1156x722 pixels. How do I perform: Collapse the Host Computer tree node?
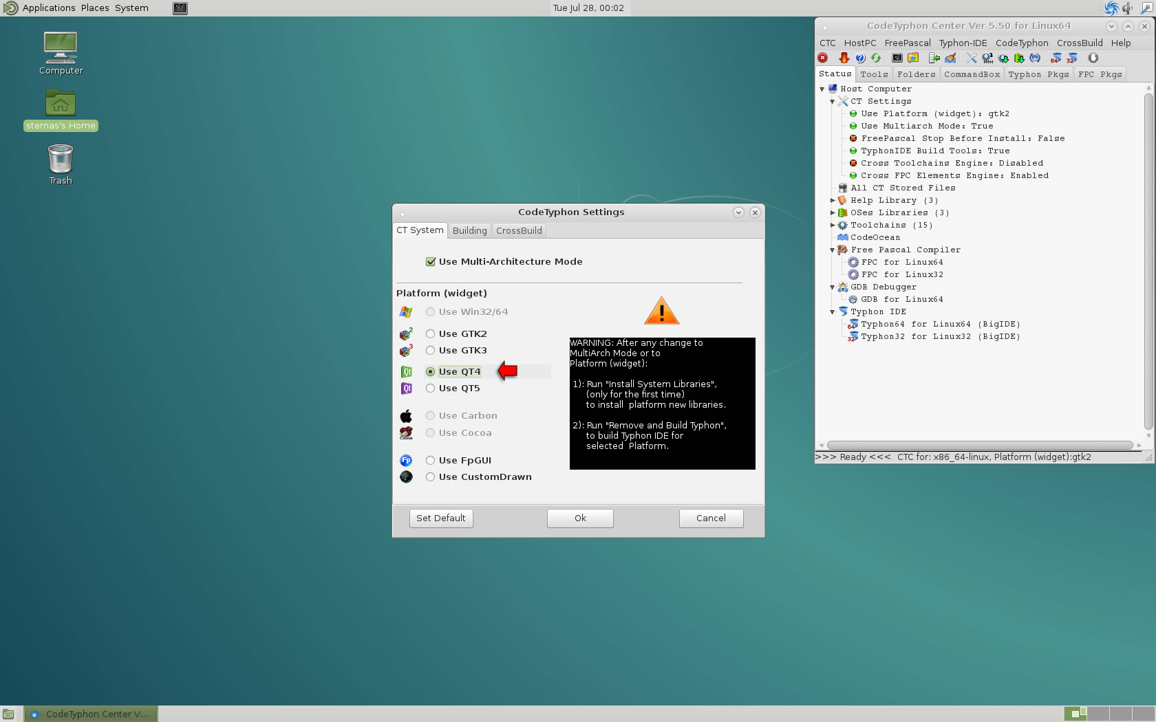[x=822, y=89]
